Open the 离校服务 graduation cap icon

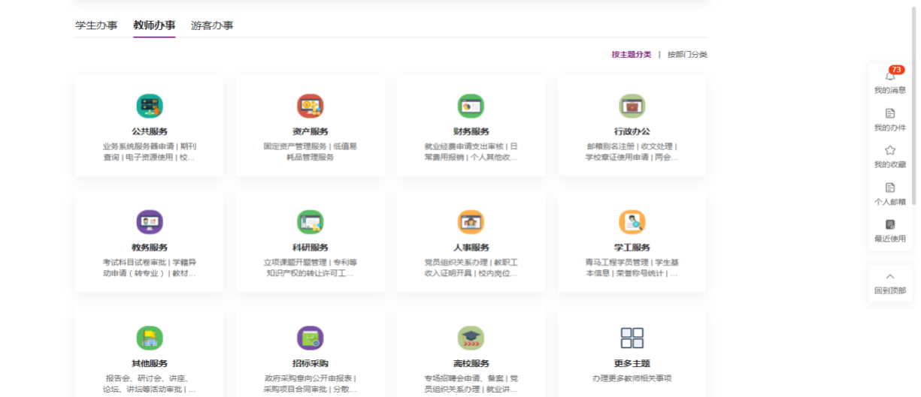471,338
